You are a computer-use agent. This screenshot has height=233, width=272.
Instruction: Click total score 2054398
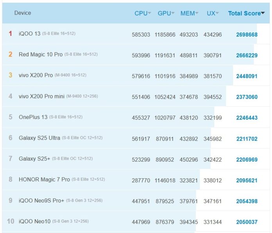(x=247, y=201)
